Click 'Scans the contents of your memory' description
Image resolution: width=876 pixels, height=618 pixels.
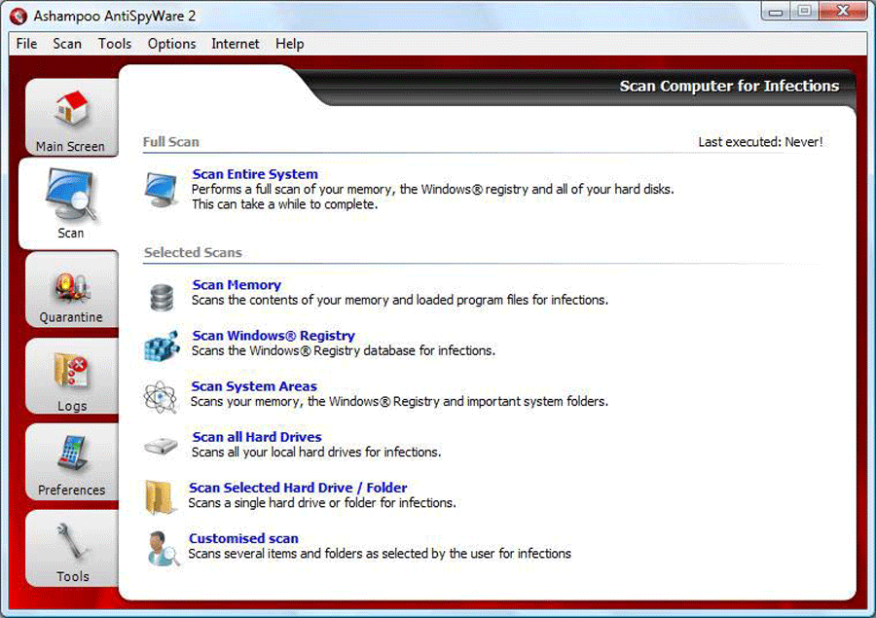click(x=399, y=300)
